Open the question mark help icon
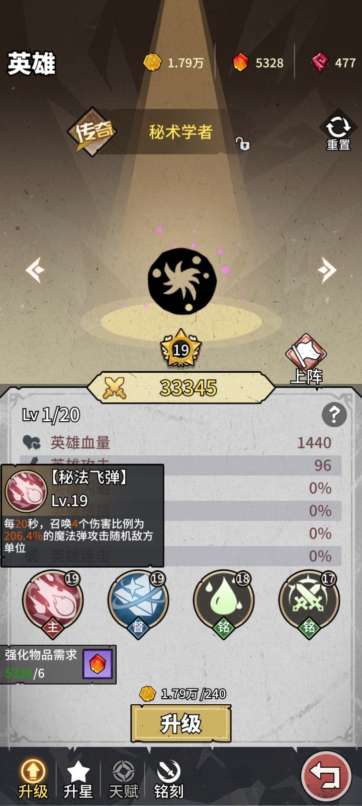 (x=334, y=415)
